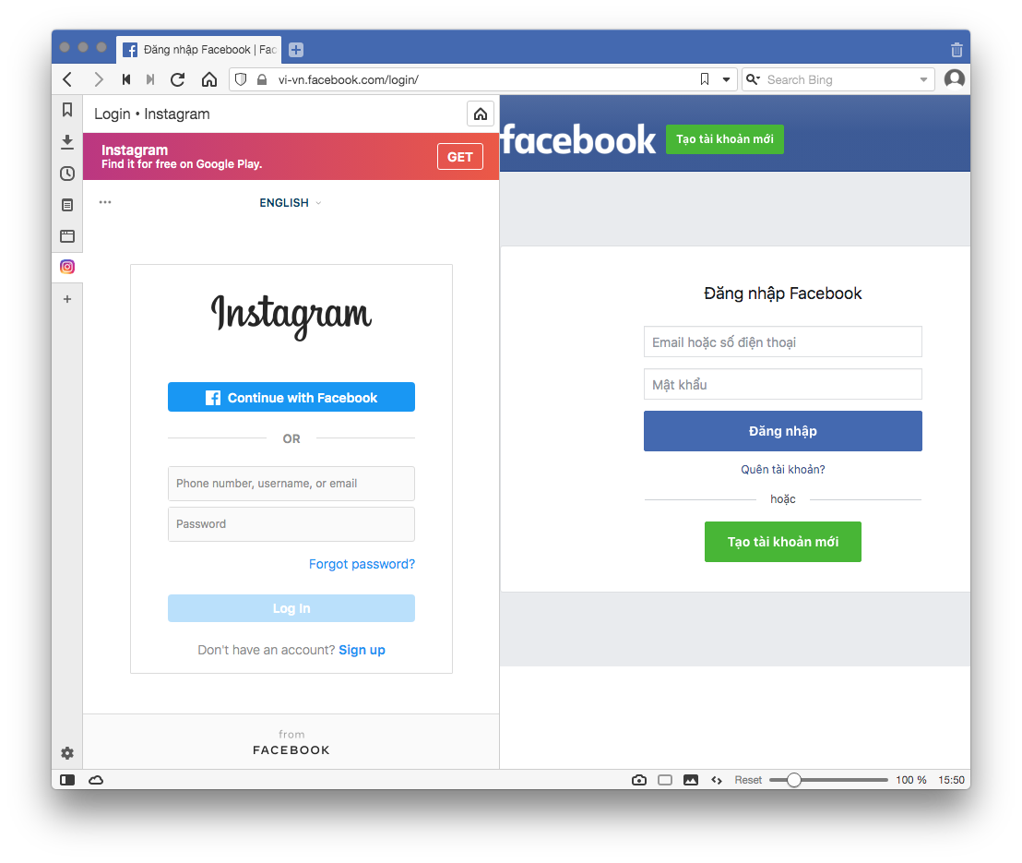The height and width of the screenshot is (863, 1022).
Task: Click the capture page camera icon
Action: coord(638,780)
